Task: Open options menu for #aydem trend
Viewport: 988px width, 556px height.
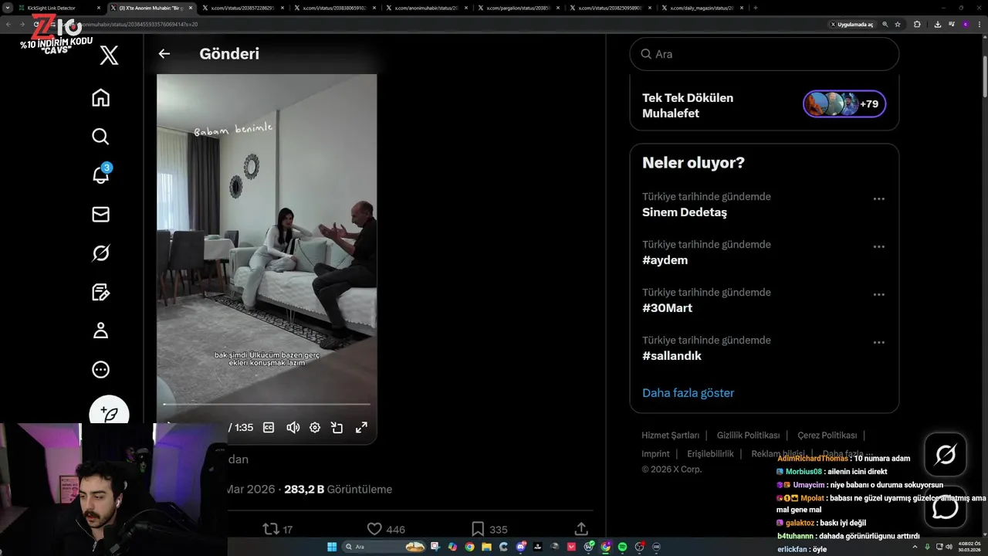Action: [x=878, y=247]
